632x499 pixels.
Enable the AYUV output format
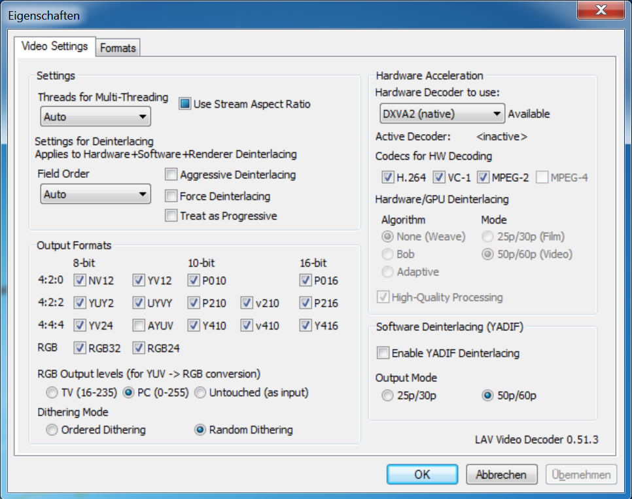pos(139,325)
